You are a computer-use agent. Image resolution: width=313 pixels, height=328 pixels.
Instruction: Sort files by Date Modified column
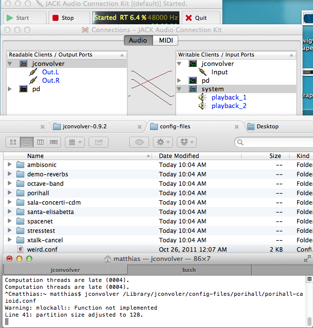[197, 156]
